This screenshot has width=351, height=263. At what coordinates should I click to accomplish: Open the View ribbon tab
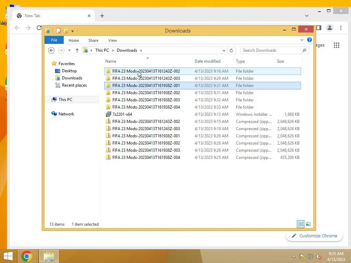tap(112, 40)
